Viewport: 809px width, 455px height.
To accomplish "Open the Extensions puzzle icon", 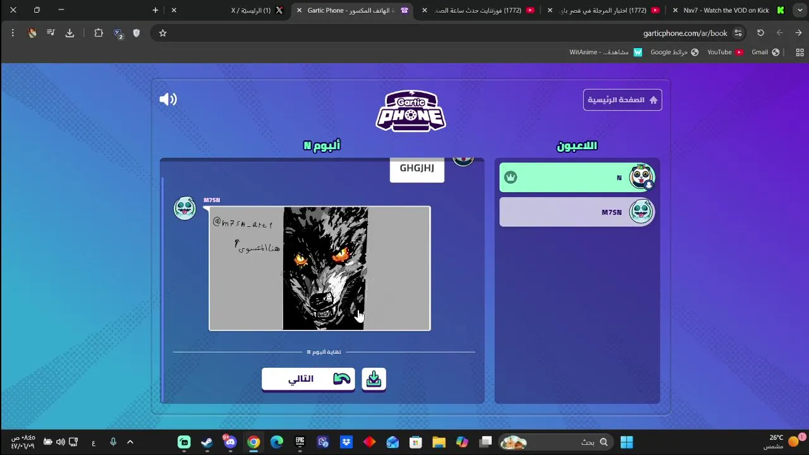I will pos(99,33).
